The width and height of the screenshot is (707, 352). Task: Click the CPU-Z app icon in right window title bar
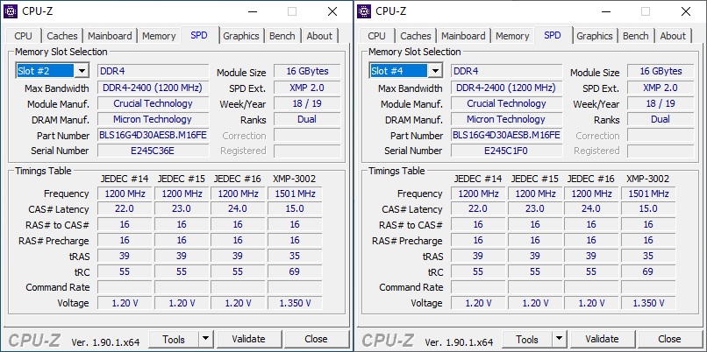364,11
